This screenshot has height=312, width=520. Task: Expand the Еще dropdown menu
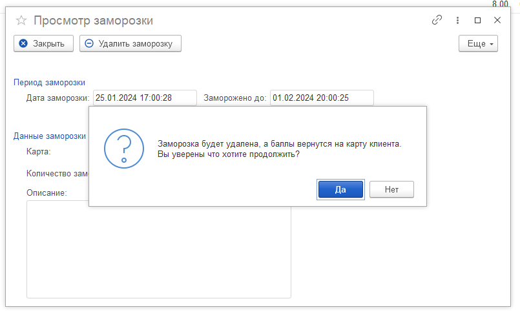point(478,43)
